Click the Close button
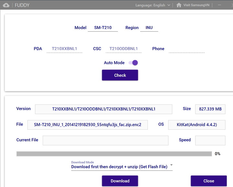The height and width of the screenshot is (187, 233). pyautogui.click(x=209, y=181)
